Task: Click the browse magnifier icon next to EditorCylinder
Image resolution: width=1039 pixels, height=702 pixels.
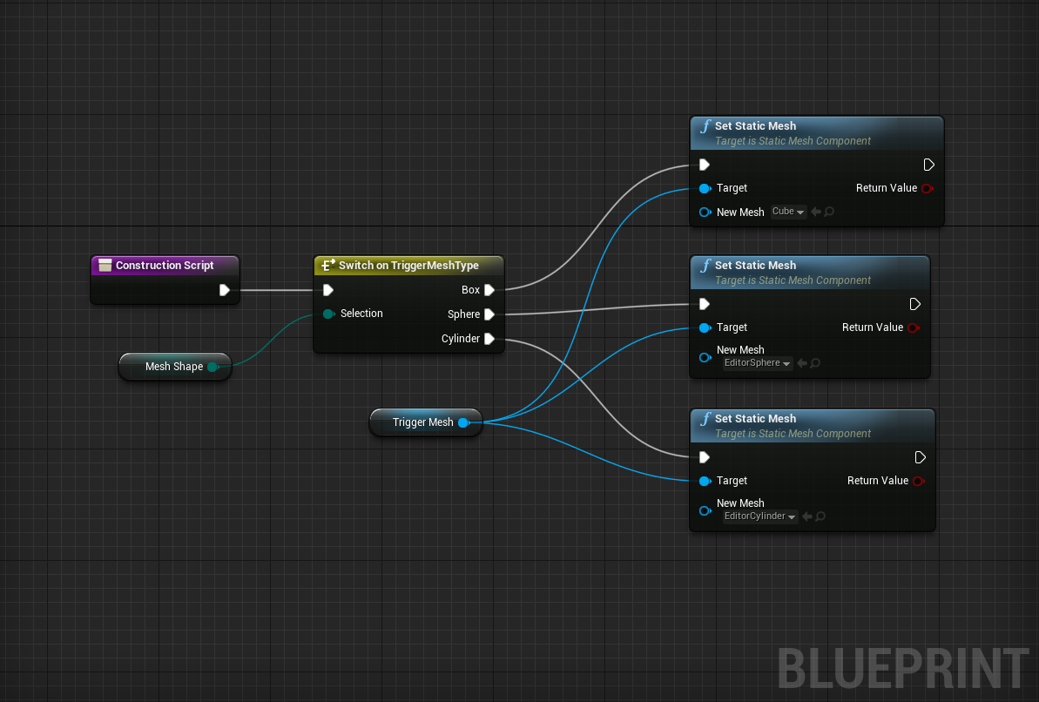Action: [x=820, y=516]
